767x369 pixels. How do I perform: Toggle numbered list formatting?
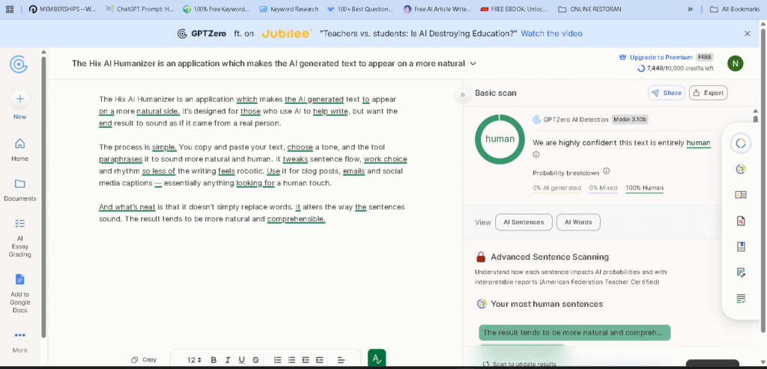[278, 360]
